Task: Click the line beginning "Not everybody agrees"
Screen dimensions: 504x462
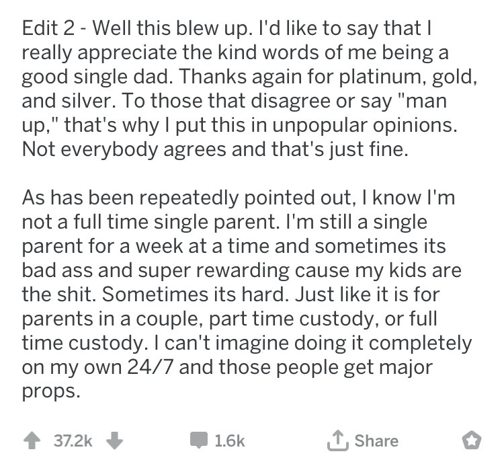Action: coord(215,149)
